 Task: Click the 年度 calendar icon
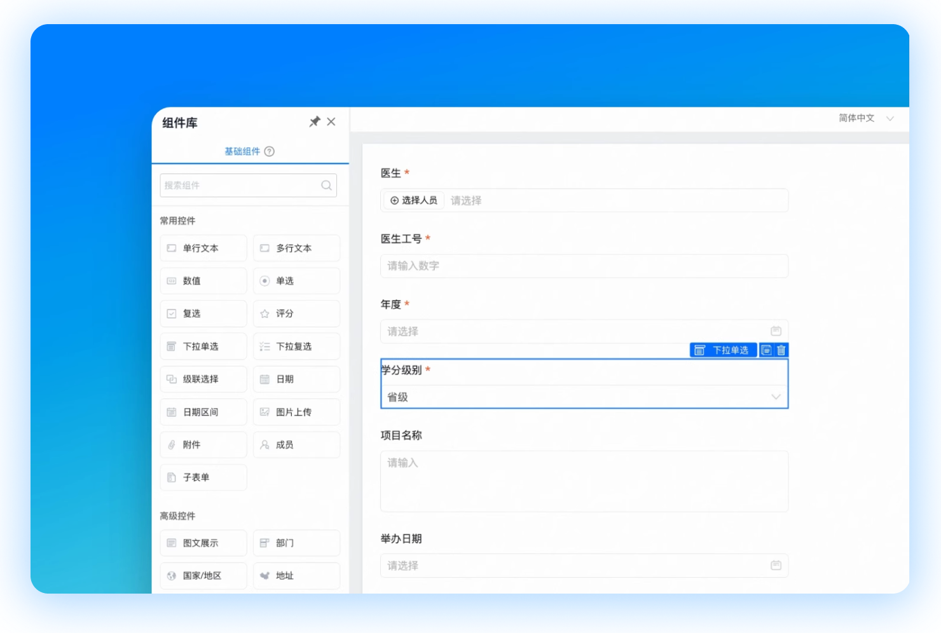pyautogui.click(x=776, y=331)
